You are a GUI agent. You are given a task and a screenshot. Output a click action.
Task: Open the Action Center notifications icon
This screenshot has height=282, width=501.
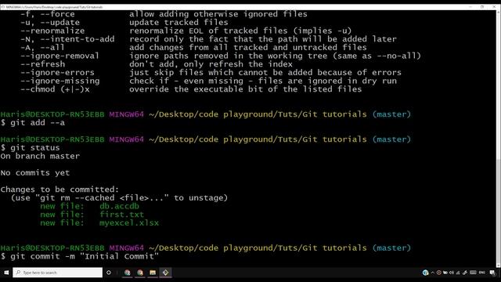tap(492, 273)
